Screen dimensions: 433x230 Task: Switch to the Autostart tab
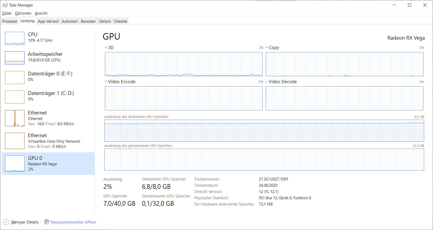(x=70, y=21)
